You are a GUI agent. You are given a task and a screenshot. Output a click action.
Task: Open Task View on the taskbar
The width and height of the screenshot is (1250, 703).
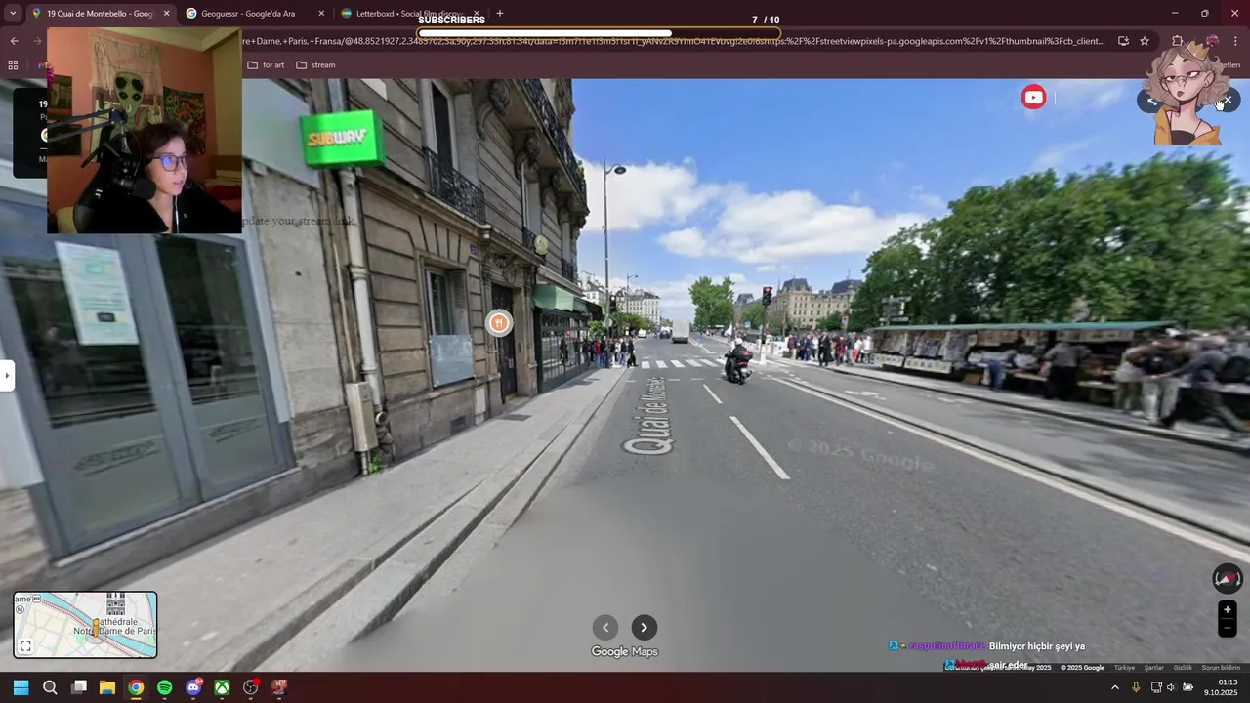tap(79, 687)
